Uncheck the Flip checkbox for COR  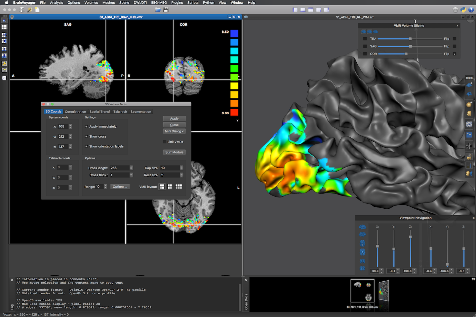[455, 54]
